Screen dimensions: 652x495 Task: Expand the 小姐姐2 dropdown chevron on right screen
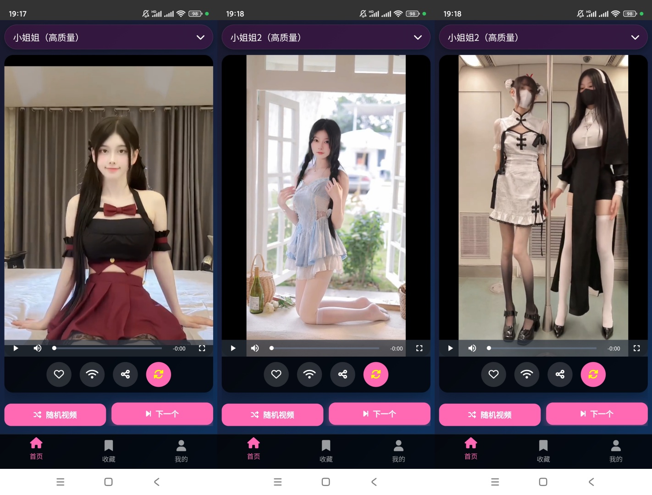635,38
